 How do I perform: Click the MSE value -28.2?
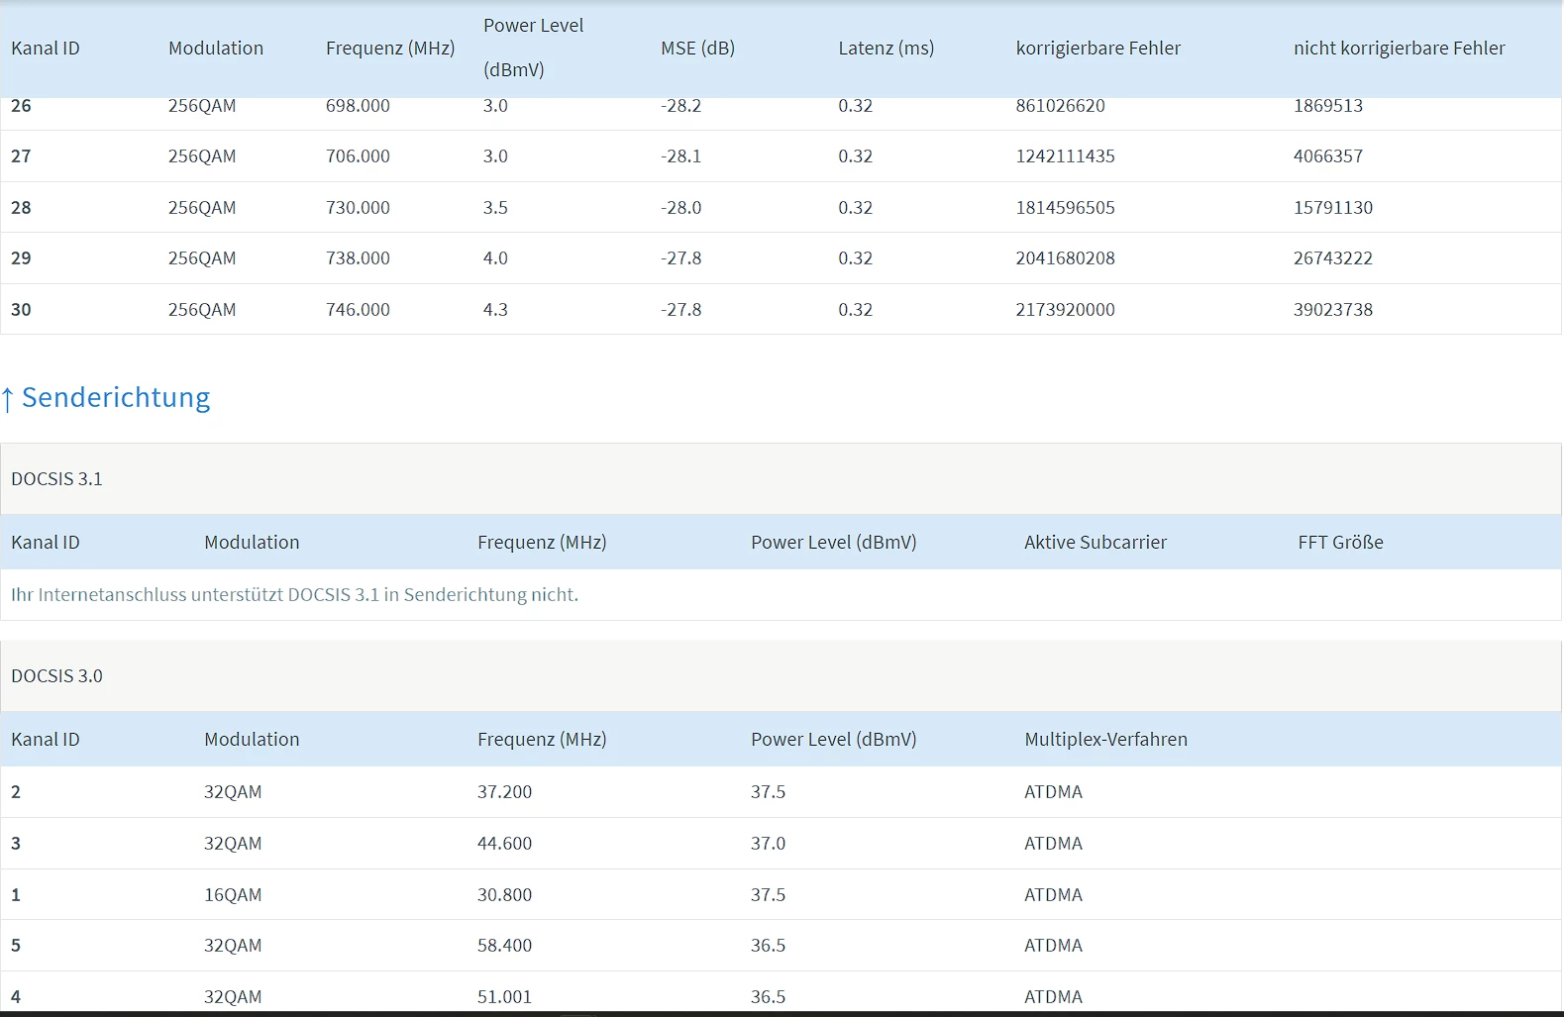(x=681, y=106)
